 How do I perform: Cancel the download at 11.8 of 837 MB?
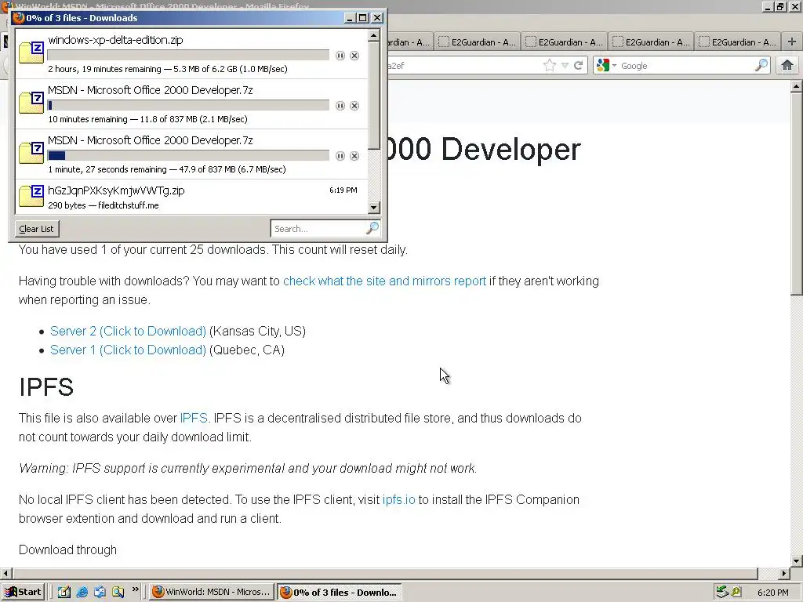click(x=354, y=106)
